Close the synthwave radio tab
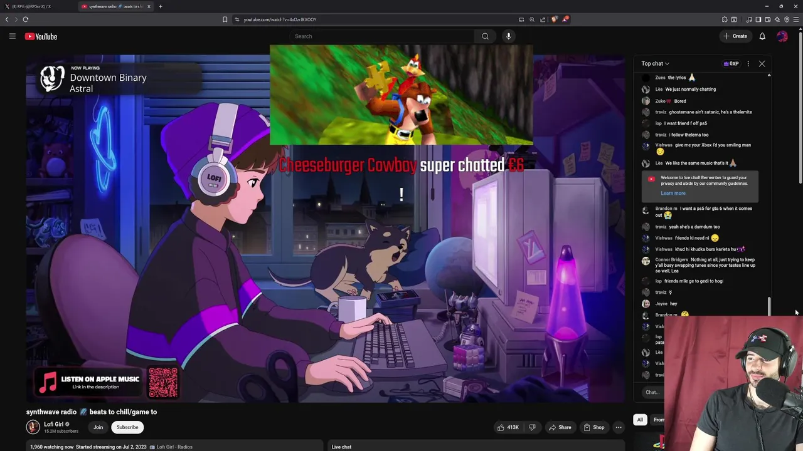The image size is (803, 451). coord(149,6)
